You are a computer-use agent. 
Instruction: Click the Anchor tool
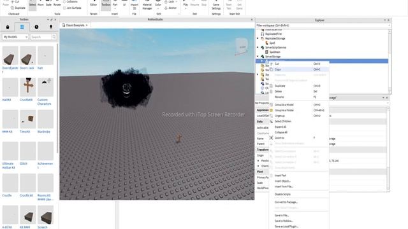[x=171, y=8]
